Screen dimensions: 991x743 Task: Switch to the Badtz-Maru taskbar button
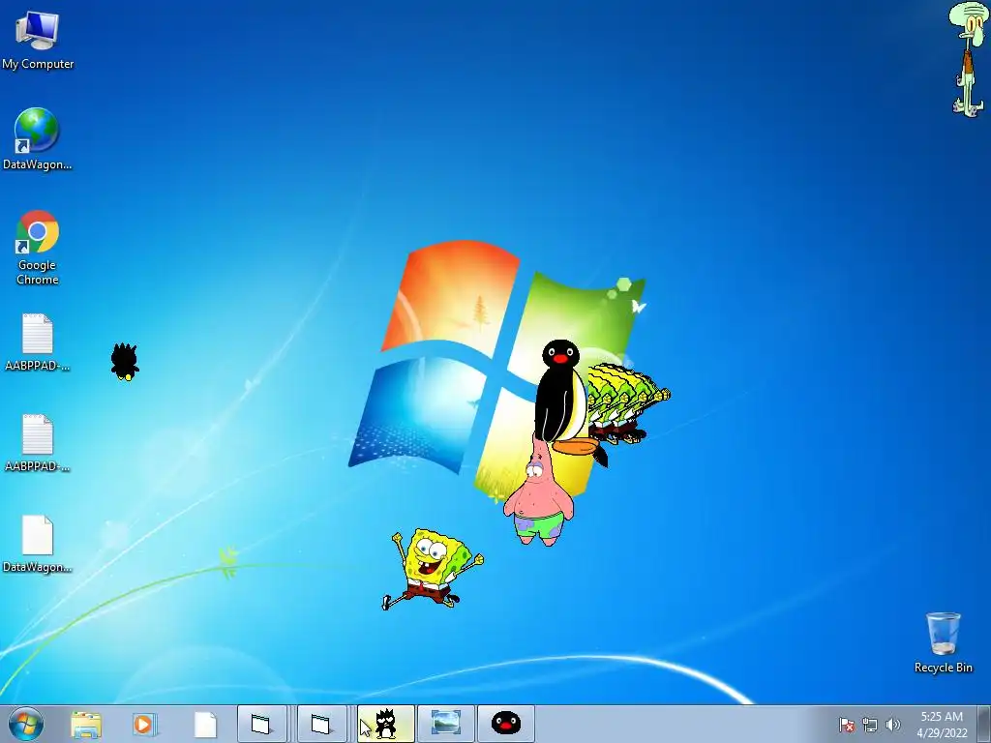(385, 724)
